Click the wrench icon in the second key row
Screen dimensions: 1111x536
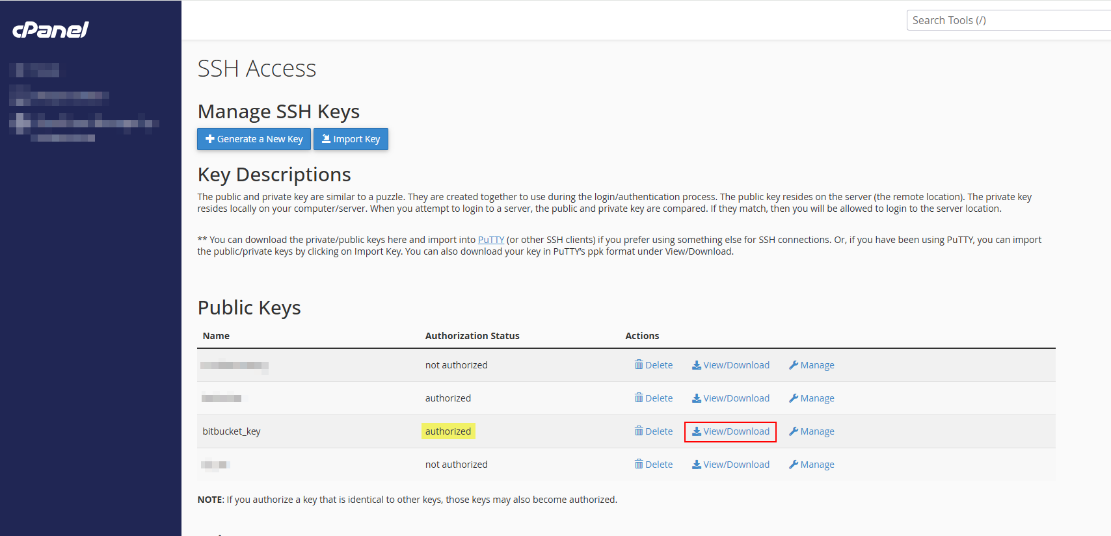[x=794, y=398]
